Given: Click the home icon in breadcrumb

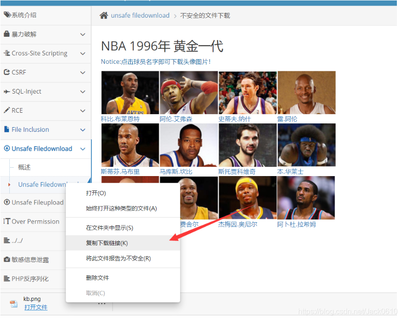Looking at the screenshot, I should (x=104, y=15).
